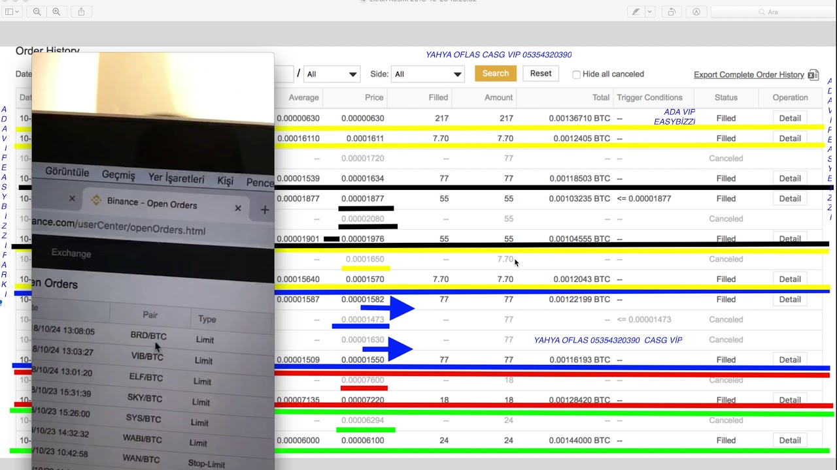Viewport: 837px width, 470px height.
Task: Click the Amount column header
Action: pyautogui.click(x=498, y=97)
